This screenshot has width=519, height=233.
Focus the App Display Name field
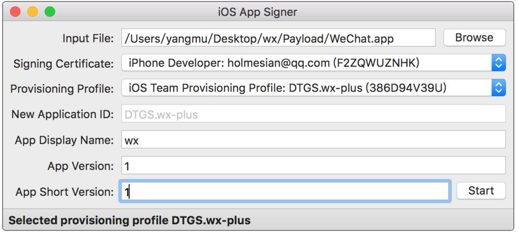pyautogui.click(x=313, y=140)
